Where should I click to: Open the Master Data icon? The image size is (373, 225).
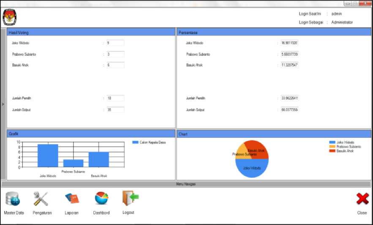14,199
